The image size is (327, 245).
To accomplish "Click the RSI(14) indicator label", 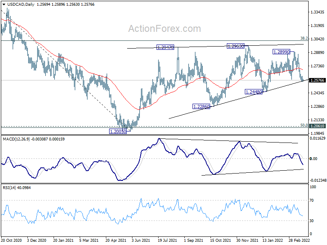I will pos(9,188).
